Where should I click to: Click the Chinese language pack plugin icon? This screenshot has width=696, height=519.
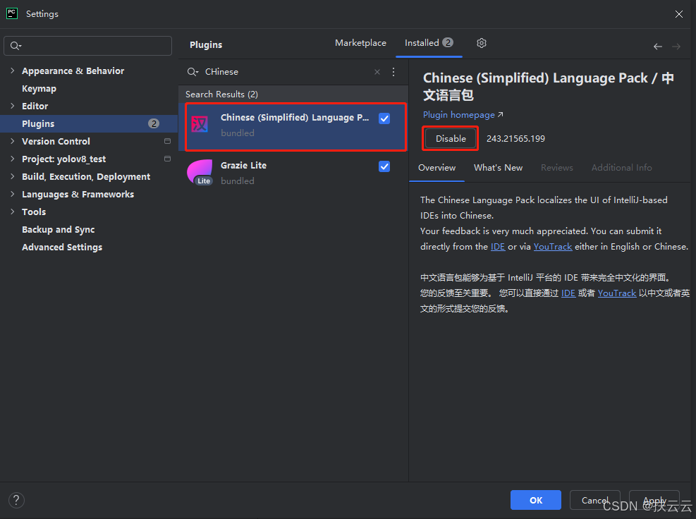(x=200, y=124)
